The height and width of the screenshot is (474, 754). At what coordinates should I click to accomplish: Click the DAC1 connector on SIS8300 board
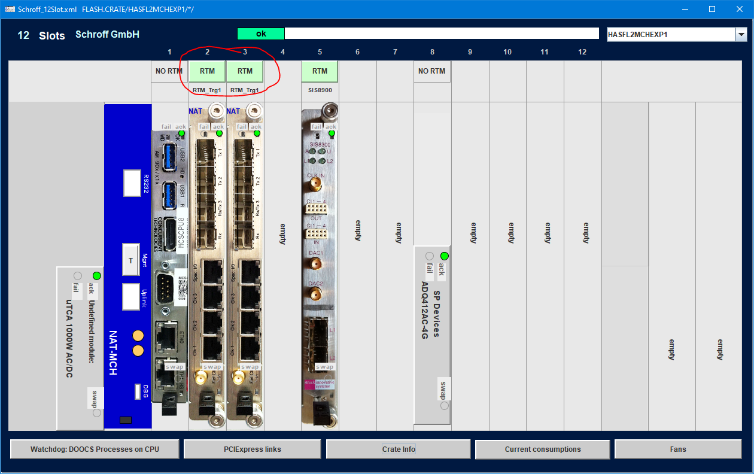[315, 265]
